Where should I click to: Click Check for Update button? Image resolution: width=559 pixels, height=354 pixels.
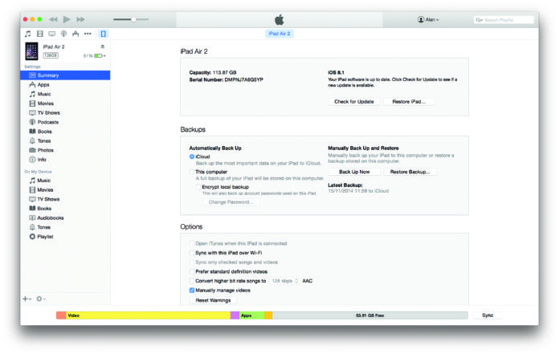[354, 101]
